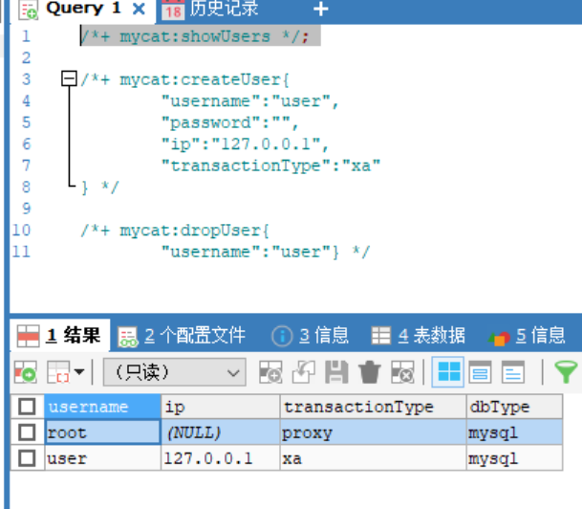The width and height of the screenshot is (582, 509).
Task: Select the root username cell
Action: tap(103, 432)
